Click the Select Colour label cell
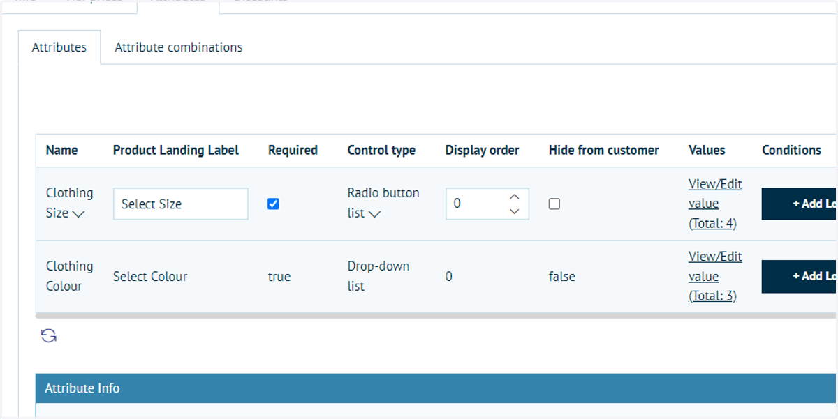 pyautogui.click(x=150, y=276)
